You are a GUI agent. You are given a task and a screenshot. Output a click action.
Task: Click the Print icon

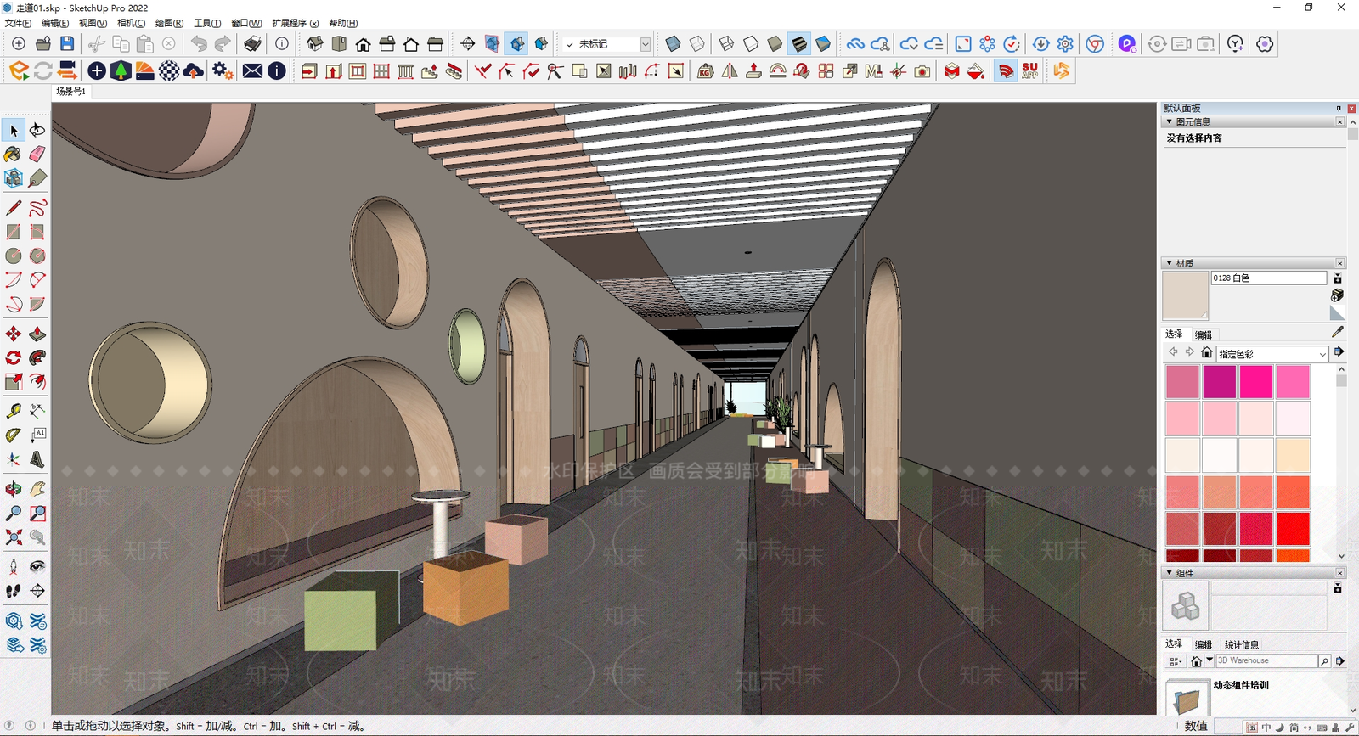click(252, 43)
